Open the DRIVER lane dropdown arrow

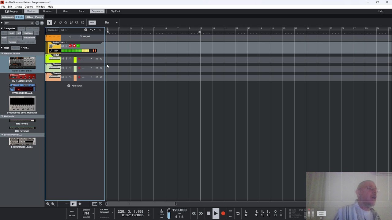(91, 59)
